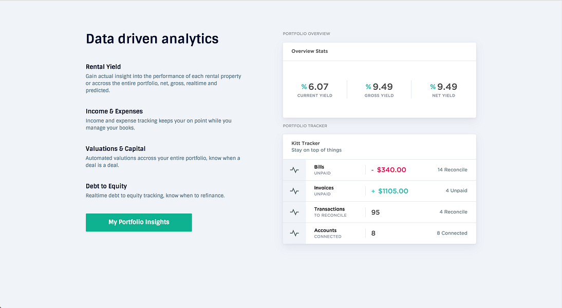This screenshot has width=562, height=308.
Task: Click the activity icon in Accounts row
Action: [294, 234]
